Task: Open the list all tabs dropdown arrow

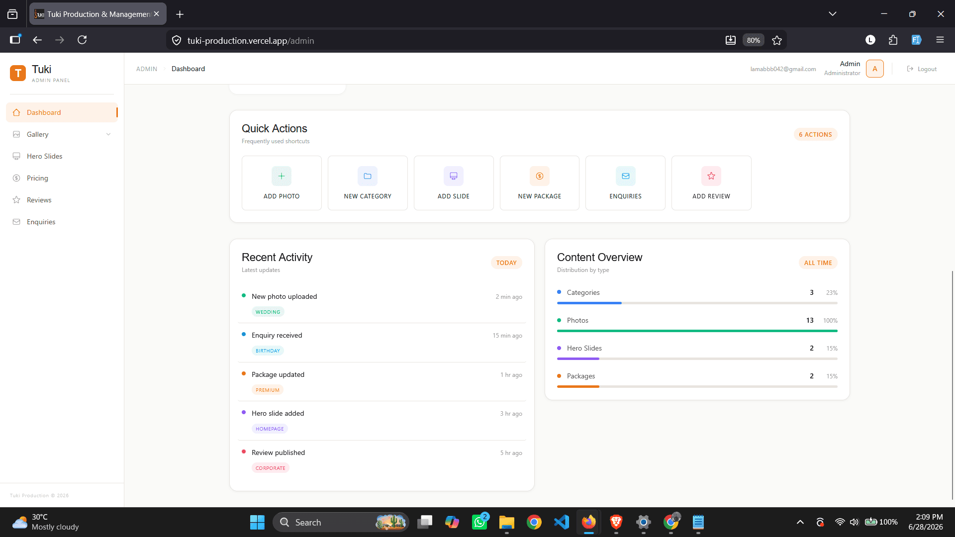Action: (833, 14)
